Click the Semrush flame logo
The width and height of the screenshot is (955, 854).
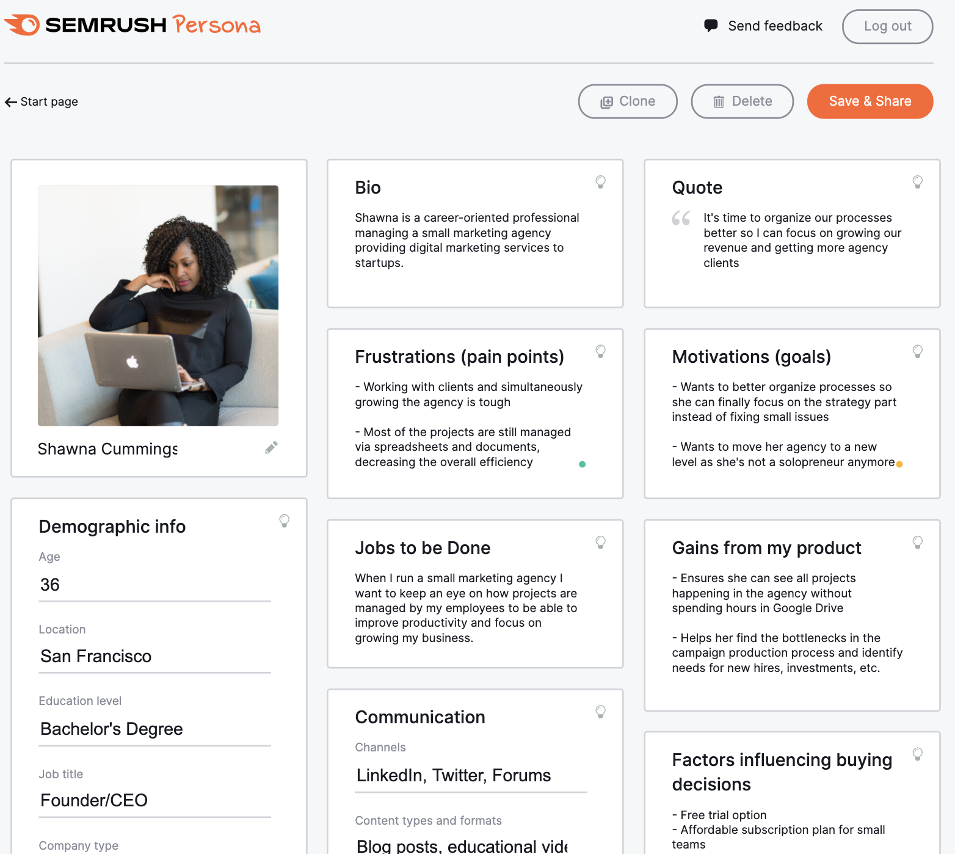point(22,25)
